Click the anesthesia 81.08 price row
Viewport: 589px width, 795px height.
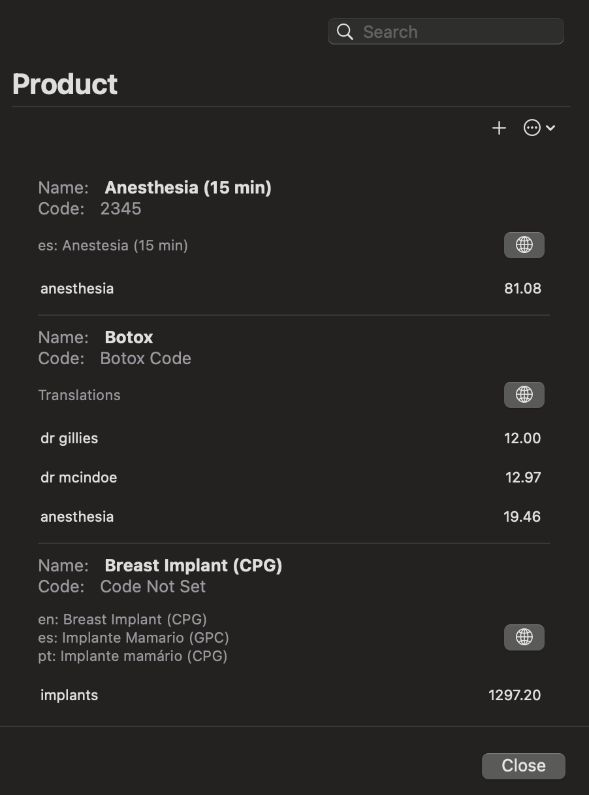291,288
